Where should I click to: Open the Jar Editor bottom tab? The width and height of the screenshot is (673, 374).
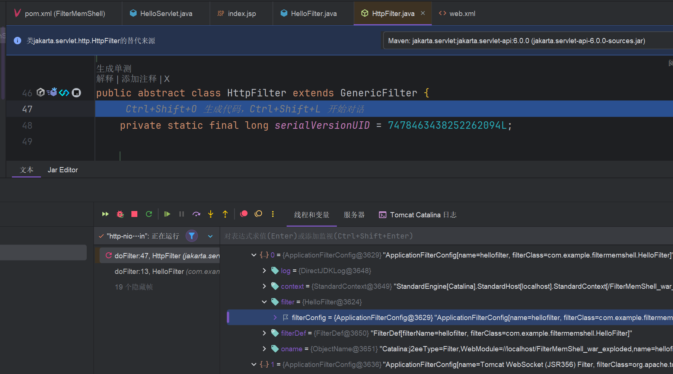(63, 170)
